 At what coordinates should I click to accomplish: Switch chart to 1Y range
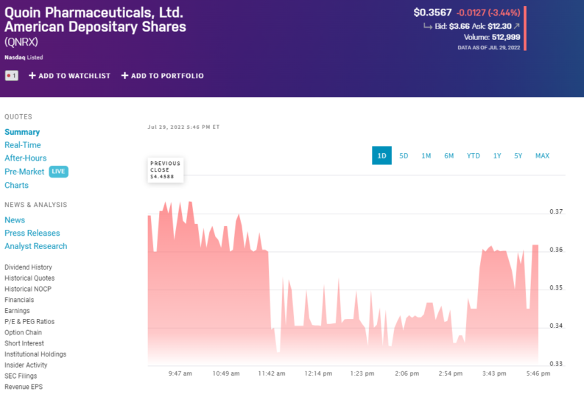[x=497, y=155]
